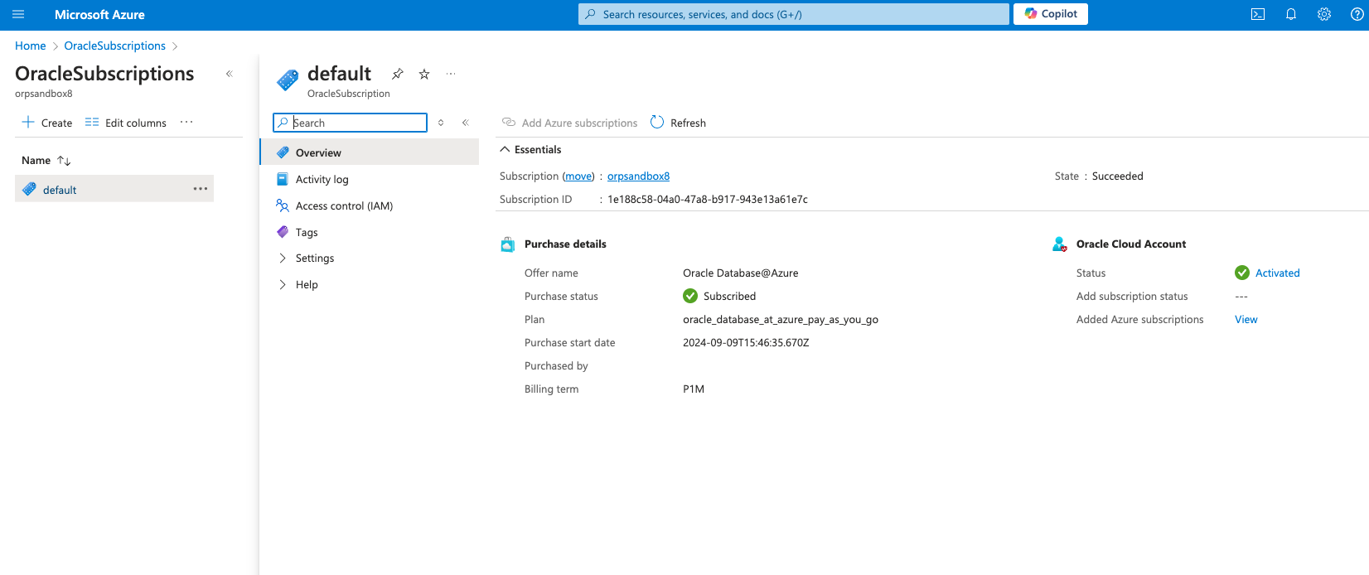This screenshot has height=575, width=1369.
Task: Launch Copilot
Action: pos(1051,14)
